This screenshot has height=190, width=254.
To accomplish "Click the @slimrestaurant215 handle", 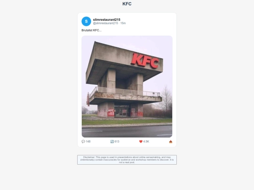I will (x=105, y=23).
